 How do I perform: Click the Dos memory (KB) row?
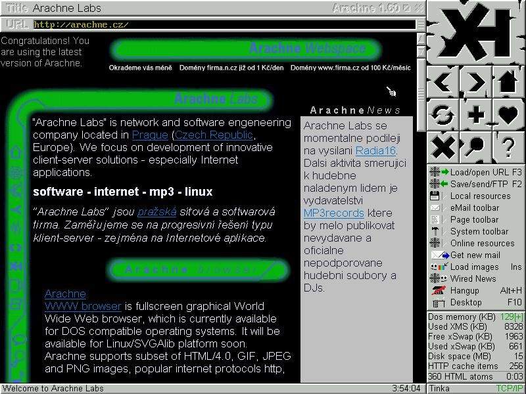pyautogui.click(x=475, y=317)
